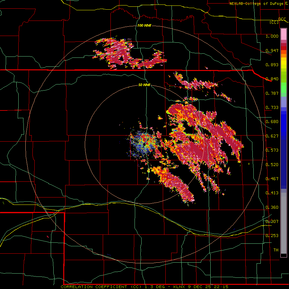Click the 0.467 legend value
Viewport: 289px width, 289px height.
[x=272, y=179]
